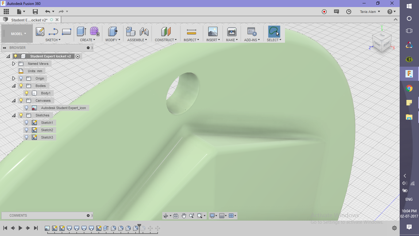Select the Orbit navigation icon
Screen dimensions: 419x236
tap(166, 216)
